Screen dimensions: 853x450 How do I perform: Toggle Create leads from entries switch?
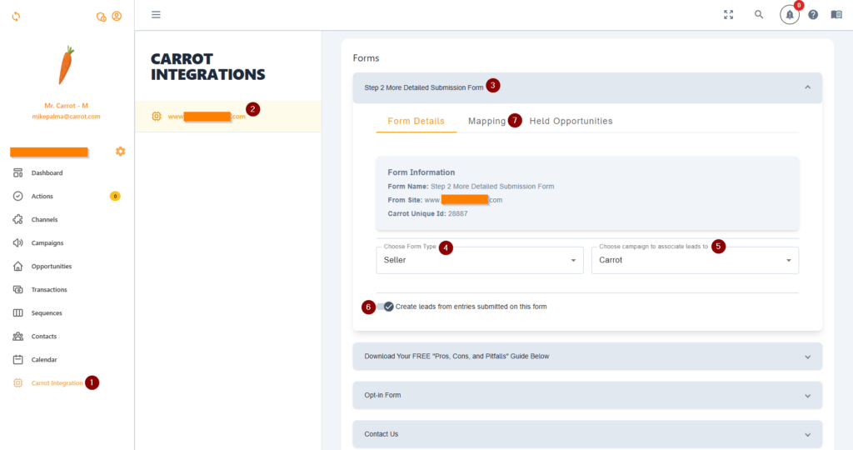tap(385, 307)
